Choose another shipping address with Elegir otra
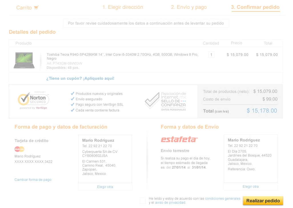This screenshot has height=208, width=293. point(250,187)
